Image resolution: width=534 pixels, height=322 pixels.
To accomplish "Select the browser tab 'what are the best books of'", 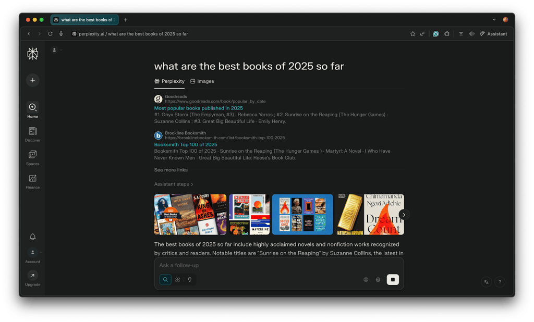I will (84, 20).
